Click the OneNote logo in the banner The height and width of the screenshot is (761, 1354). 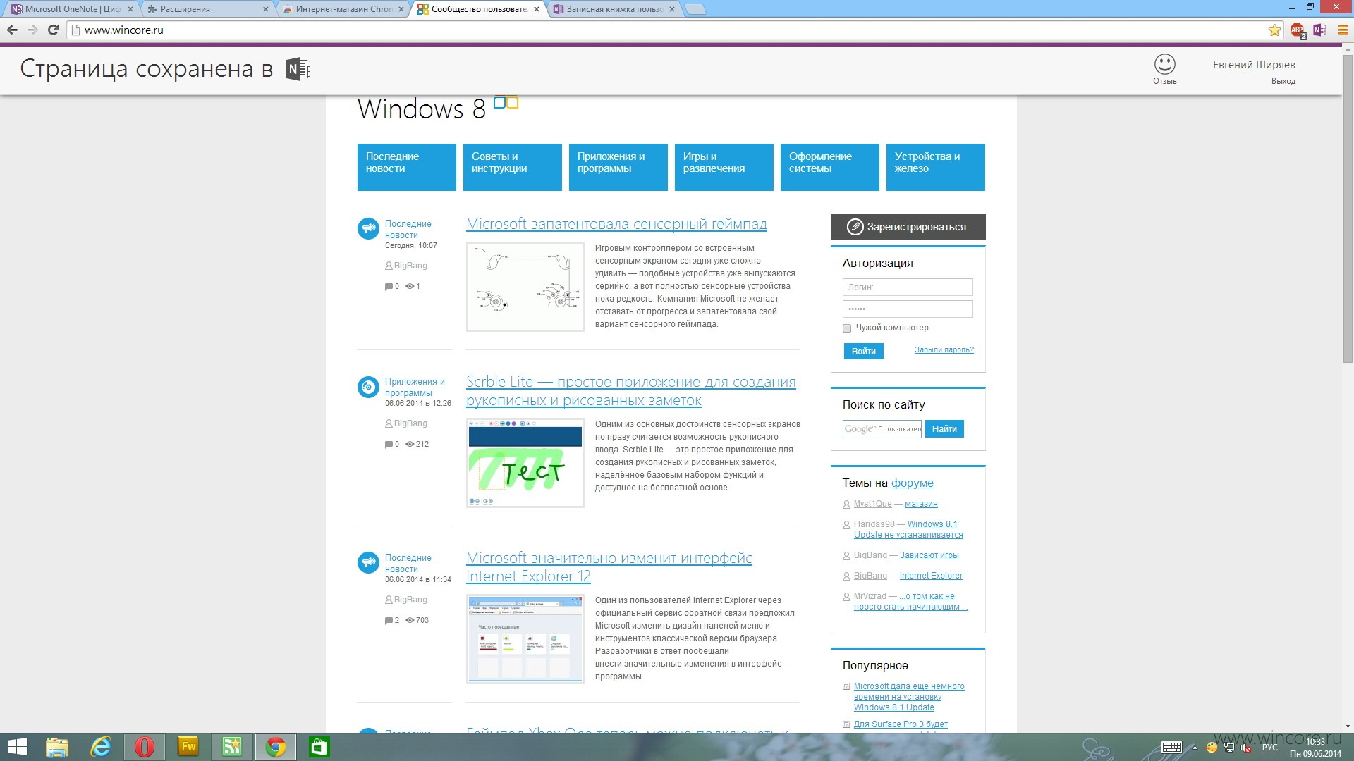(298, 69)
